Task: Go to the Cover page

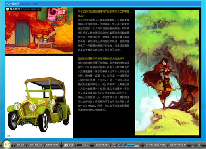Action: [x=21, y=145]
